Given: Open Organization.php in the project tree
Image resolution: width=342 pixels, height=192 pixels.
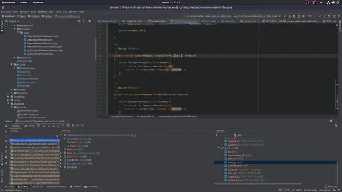Looking at the screenshot, I should click(x=28, y=79).
